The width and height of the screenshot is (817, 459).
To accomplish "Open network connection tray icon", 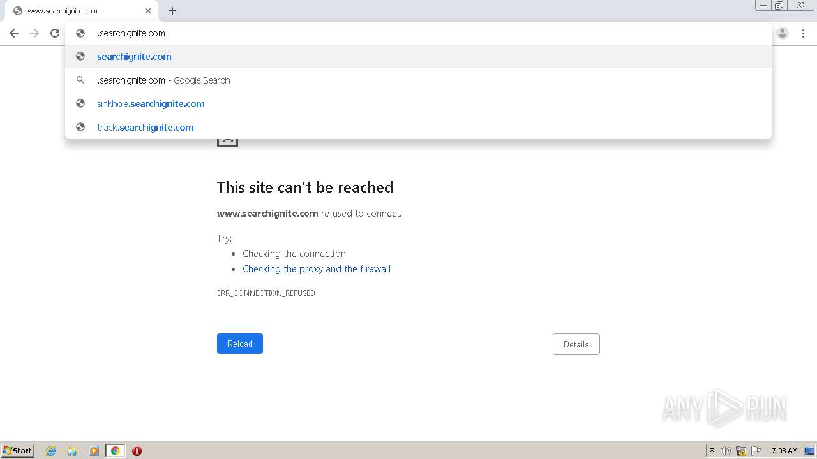I will point(741,451).
